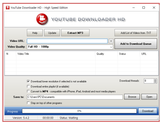The height and width of the screenshot is (124, 161).
Task: Click the 0% progress bar
Action: (x=79, y=111)
